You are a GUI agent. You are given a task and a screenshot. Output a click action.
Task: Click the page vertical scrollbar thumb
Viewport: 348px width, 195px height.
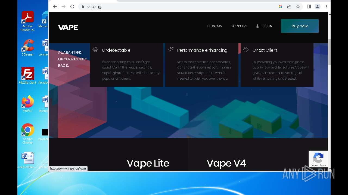click(x=329, y=52)
